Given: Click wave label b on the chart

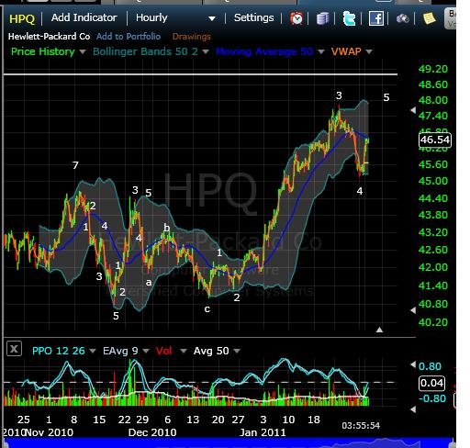Looking at the screenshot, I should 167,228.
